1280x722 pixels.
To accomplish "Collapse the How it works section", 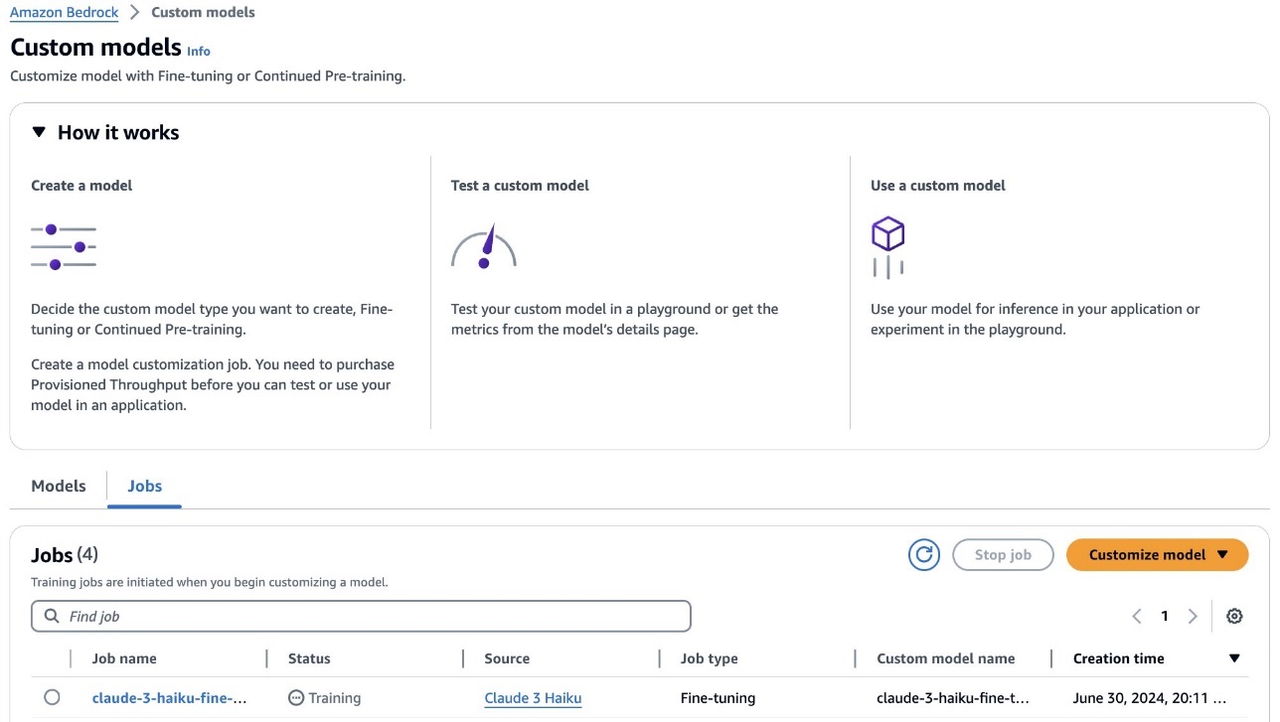I will click(x=39, y=132).
